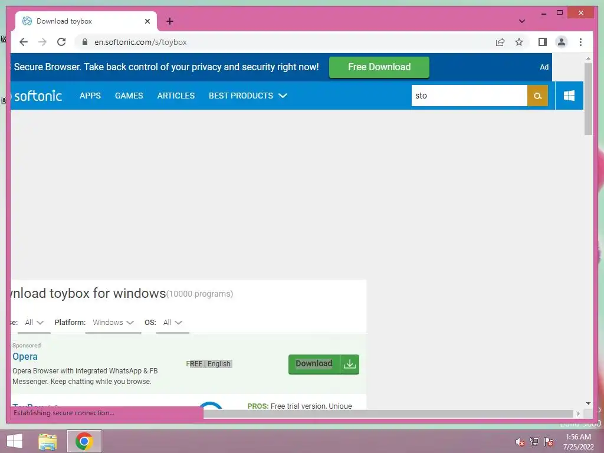Click the Opera Browser description text
This screenshot has width=604, height=453.
pyautogui.click(x=85, y=376)
